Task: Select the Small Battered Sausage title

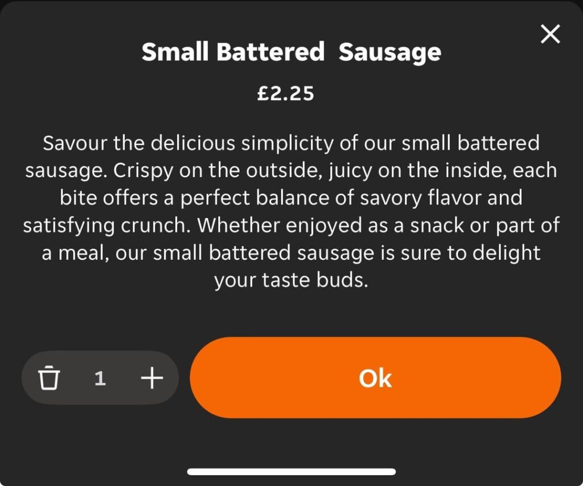Action: coord(291,51)
